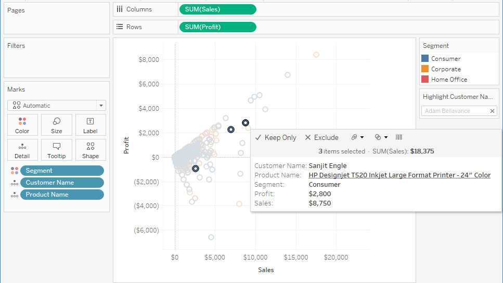This screenshot has width=503, height=283.
Task: Click the Label marks card button
Action: [90, 125]
